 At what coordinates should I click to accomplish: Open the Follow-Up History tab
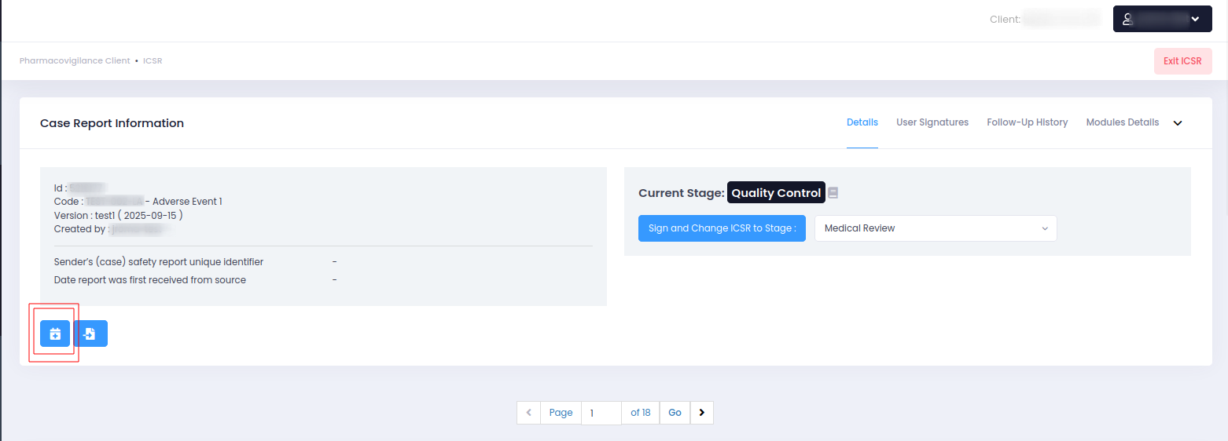(x=1027, y=122)
